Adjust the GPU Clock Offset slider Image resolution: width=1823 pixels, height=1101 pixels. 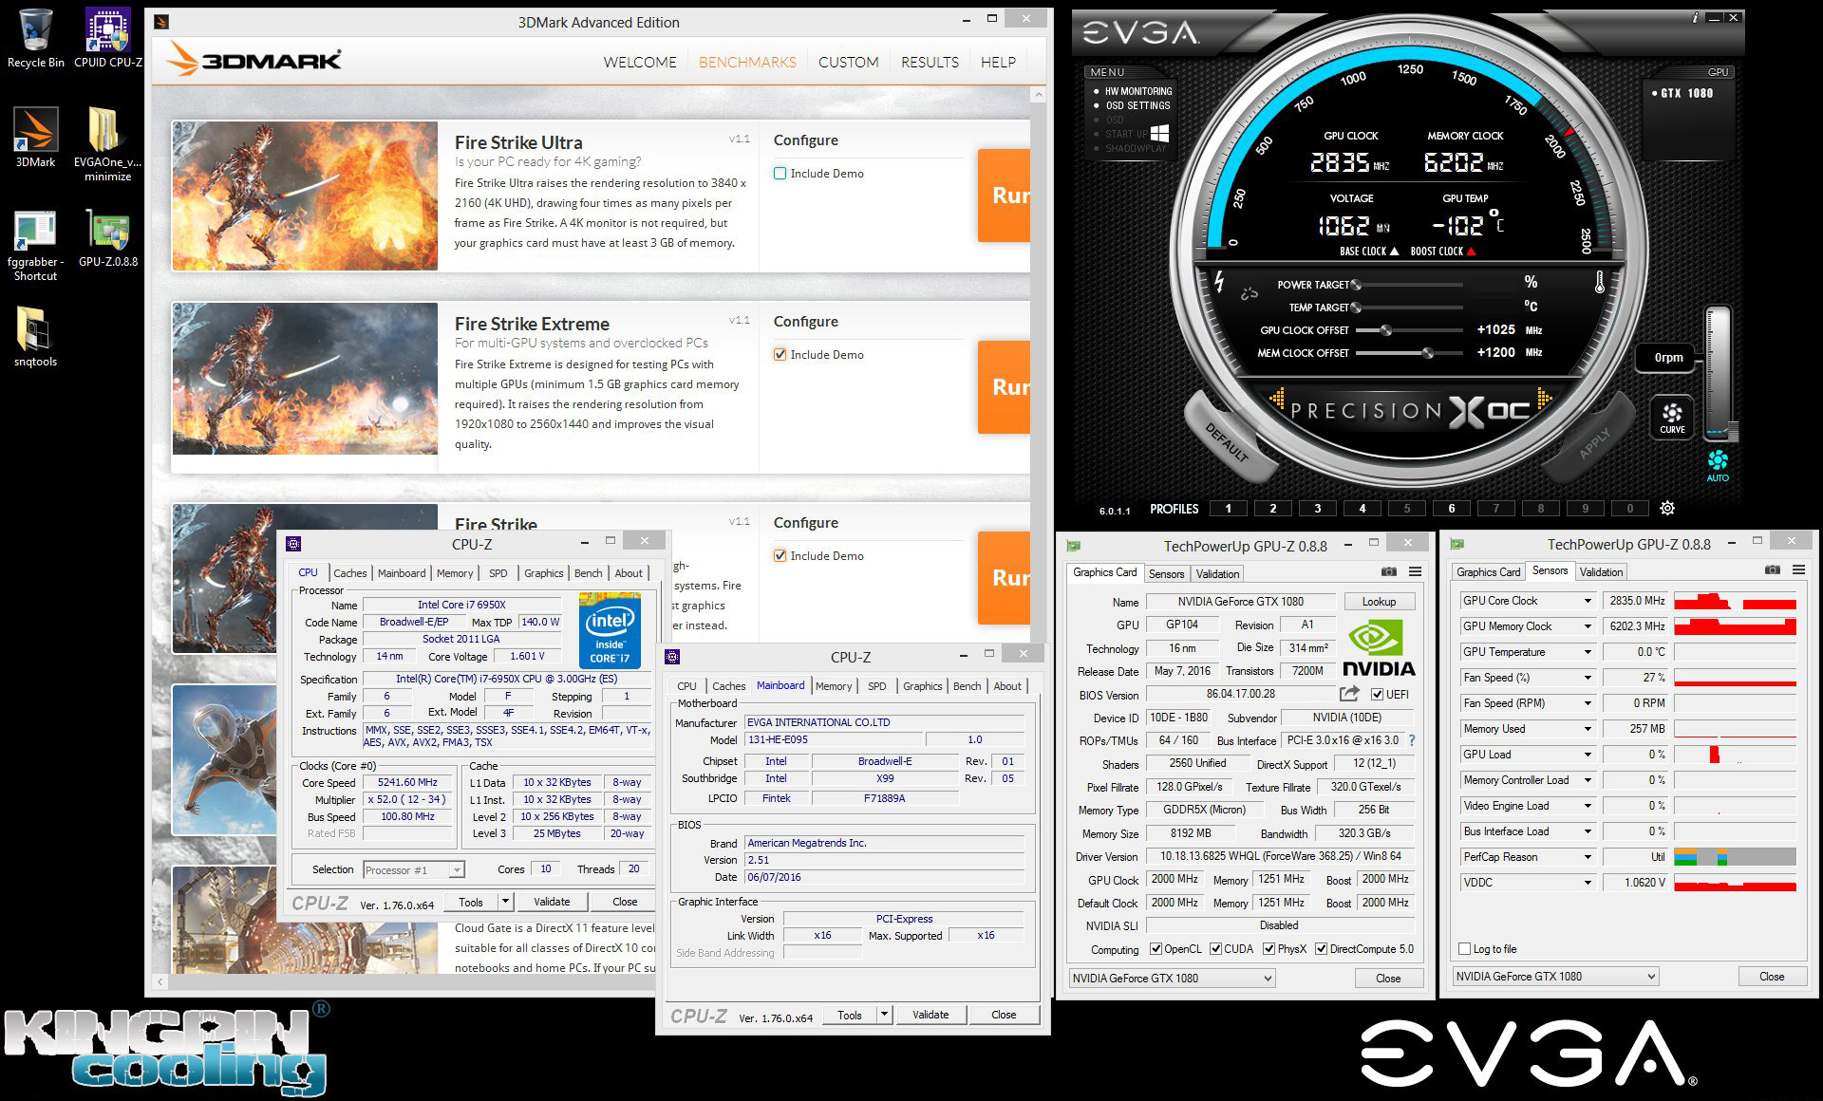[x=1386, y=330]
